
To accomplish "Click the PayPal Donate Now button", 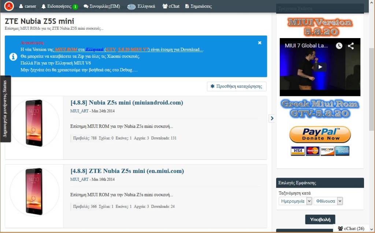I will [320, 135].
